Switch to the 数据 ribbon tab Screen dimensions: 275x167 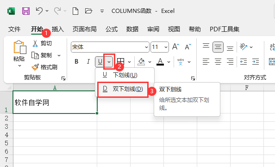(x=132, y=29)
